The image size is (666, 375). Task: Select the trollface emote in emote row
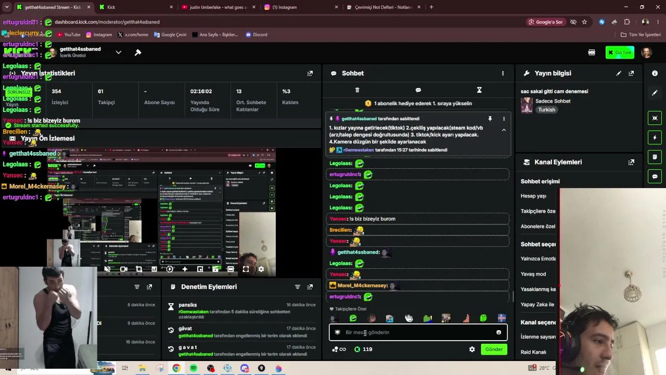point(409,318)
